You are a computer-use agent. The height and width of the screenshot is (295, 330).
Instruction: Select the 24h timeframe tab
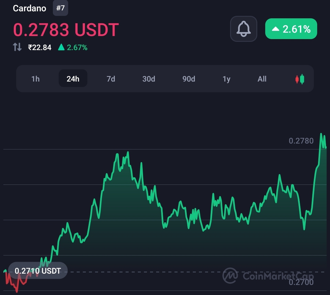tap(73, 78)
